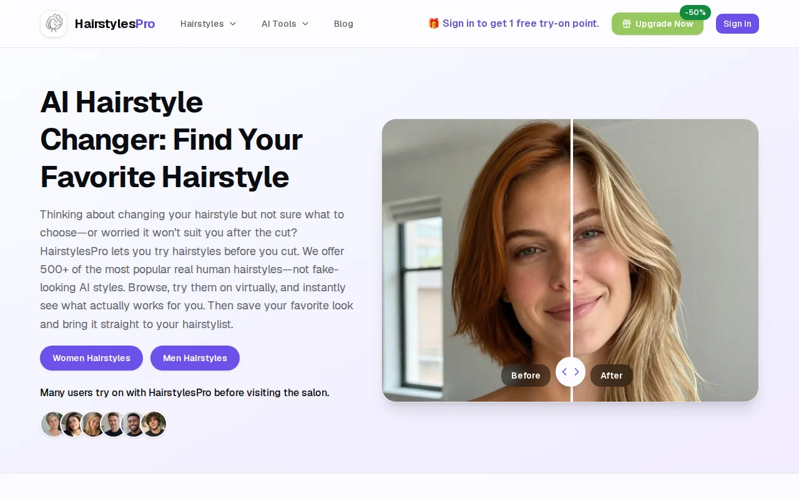Click the Sign In button
799x499 pixels.
(x=737, y=24)
